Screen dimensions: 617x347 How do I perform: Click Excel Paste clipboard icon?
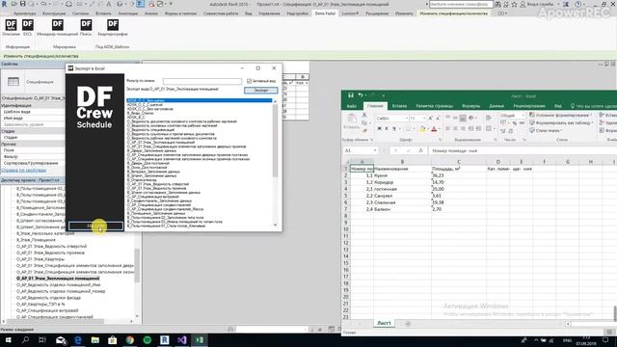click(x=352, y=119)
